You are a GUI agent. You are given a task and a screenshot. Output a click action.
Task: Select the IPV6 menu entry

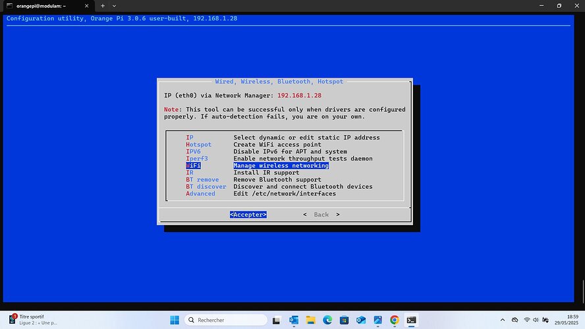(193, 151)
